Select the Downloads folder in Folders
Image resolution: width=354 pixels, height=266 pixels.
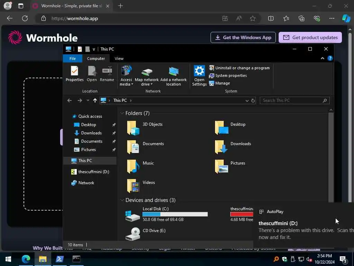[233, 147]
